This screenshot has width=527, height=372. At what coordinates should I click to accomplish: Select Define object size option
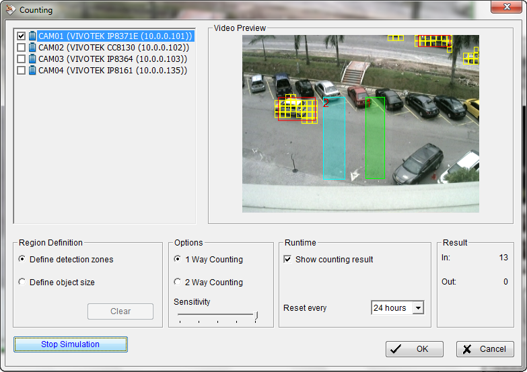(x=22, y=283)
